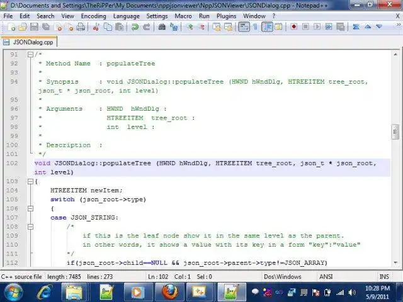
Task: Click the Paste clipboard icon
Action: click(x=119, y=26)
